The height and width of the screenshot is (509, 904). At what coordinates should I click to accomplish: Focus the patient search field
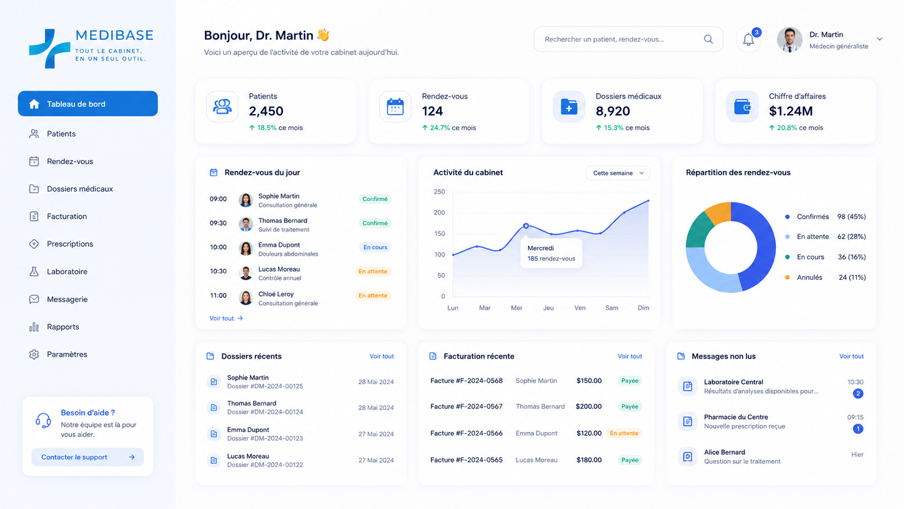(628, 39)
